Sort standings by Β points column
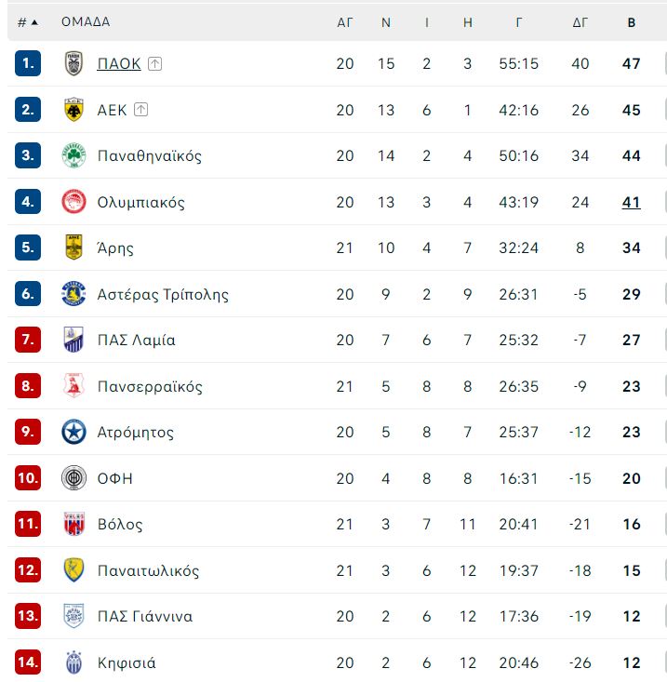This screenshot has width=667, height=682. 632,22
